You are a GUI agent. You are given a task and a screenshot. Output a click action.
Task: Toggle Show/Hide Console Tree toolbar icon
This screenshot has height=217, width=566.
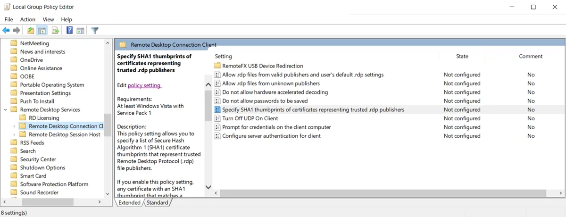42,31
